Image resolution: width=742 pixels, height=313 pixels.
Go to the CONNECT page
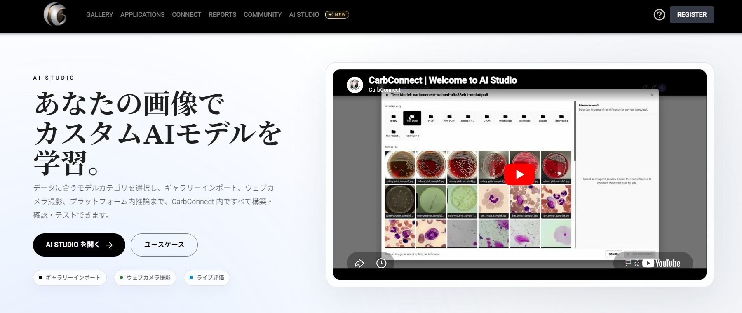click(x=186, y=15)
